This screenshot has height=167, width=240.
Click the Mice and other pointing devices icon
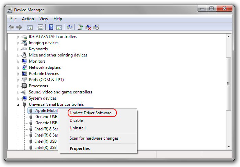click(24, 55)
